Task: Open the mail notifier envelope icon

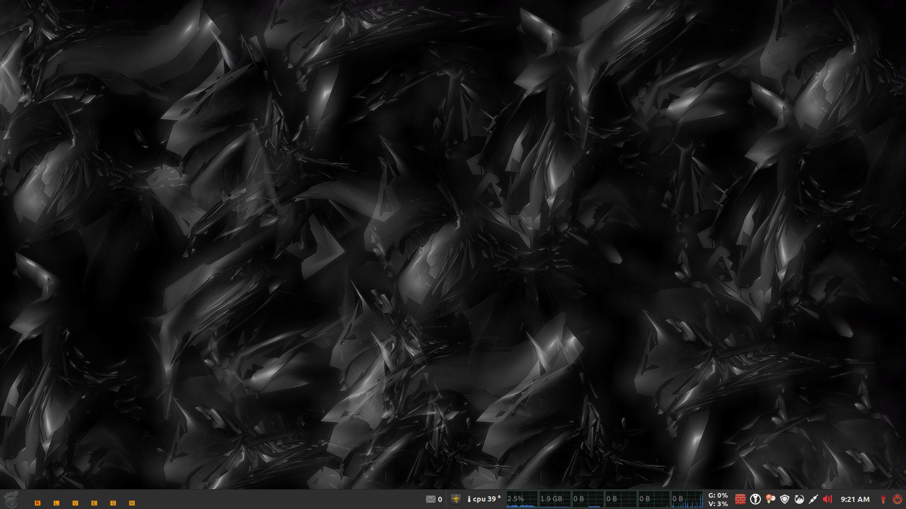Action: coord(430,499)
